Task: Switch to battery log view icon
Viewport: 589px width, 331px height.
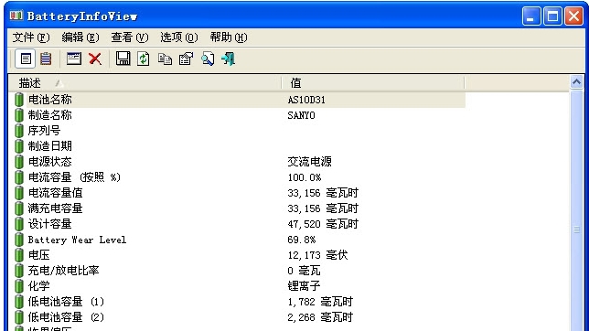Action: pos(46,59)
